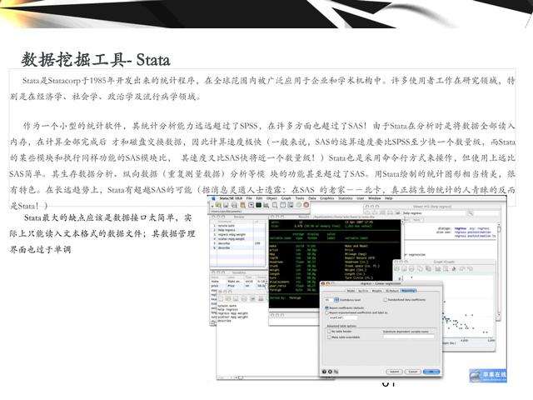
Task: Click the Open file icon in Stata toolbar
Action: coord(218,205)
